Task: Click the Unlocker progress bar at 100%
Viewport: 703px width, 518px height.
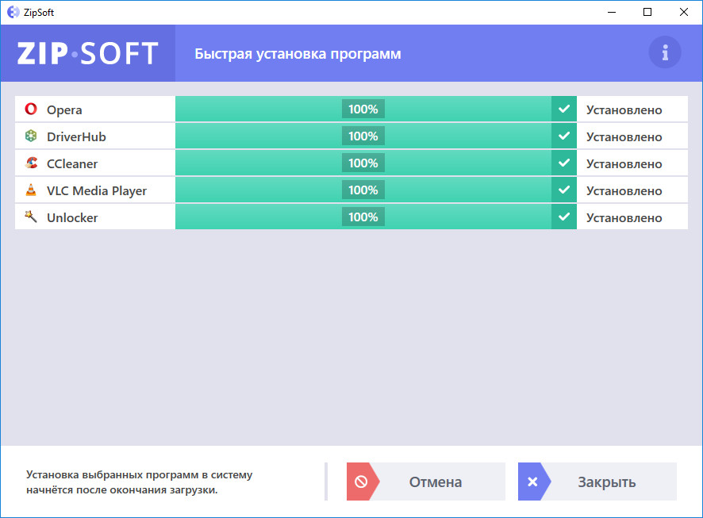Action: pos(363,217)
